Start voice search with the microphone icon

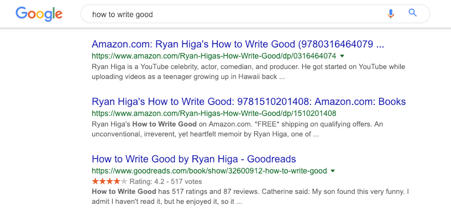[390, 13]
